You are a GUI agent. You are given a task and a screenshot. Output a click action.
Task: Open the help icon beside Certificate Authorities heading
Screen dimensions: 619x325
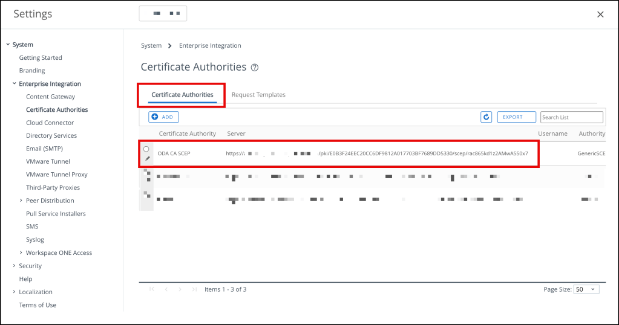pos(255,68)
